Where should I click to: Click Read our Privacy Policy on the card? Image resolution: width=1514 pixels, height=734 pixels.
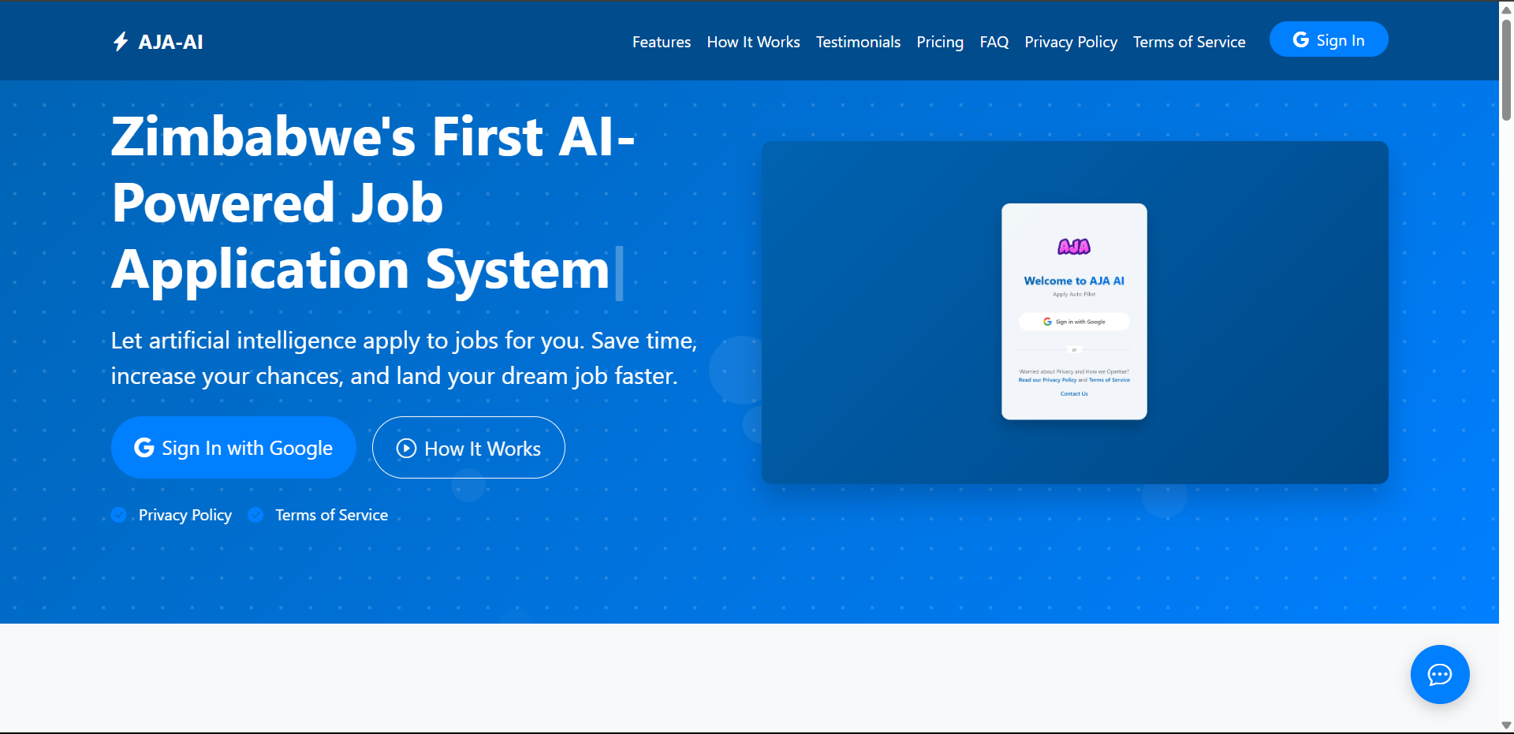(1047, 380)
